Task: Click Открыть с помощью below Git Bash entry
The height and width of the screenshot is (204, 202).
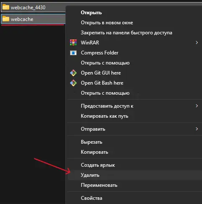Action: pos(105,93)
